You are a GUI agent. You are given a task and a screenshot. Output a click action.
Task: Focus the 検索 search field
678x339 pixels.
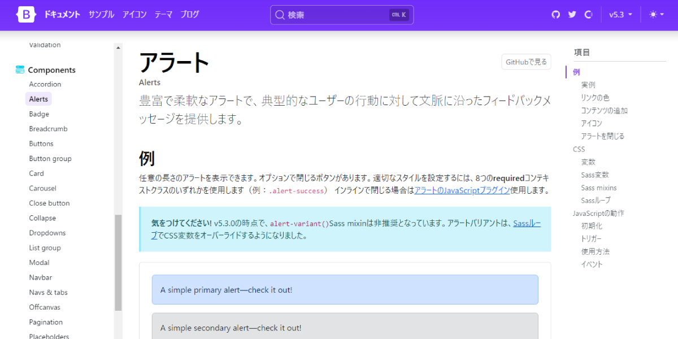tap(342, 15)
